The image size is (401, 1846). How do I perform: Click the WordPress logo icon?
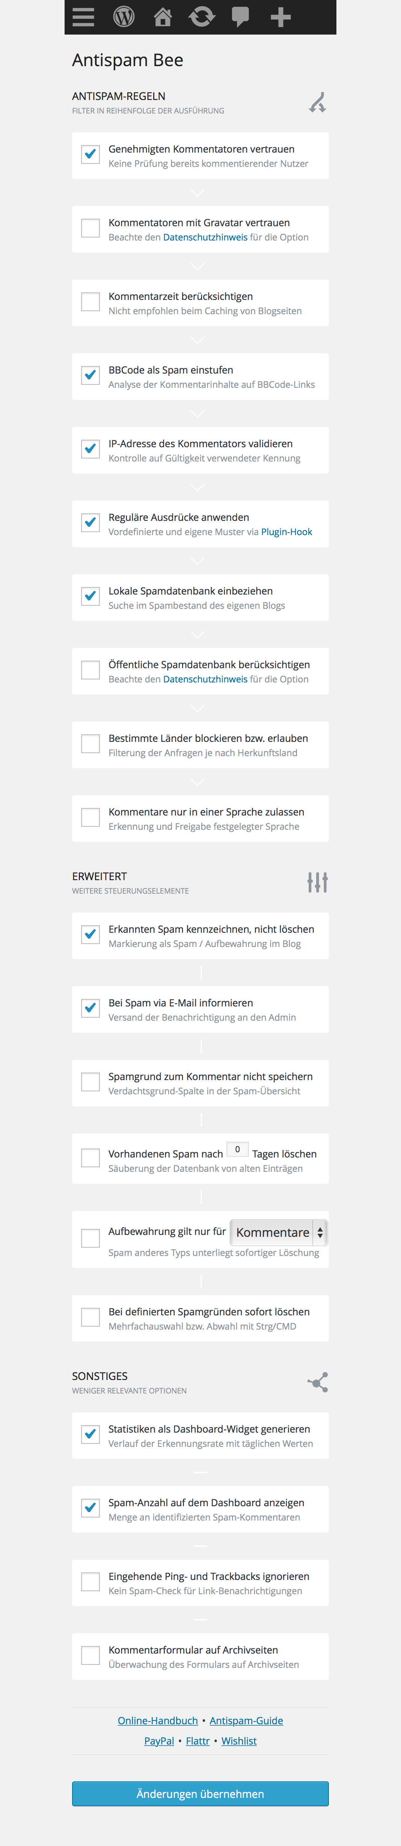click(x=123, y=17)
